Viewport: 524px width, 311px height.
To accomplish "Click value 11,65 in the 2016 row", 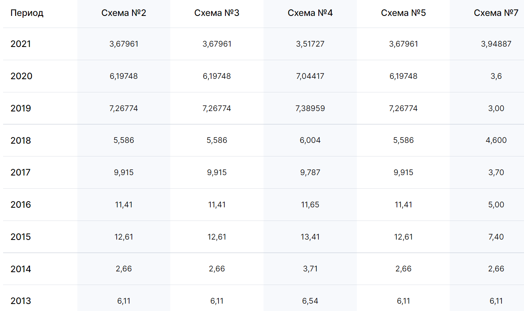I will pyautogui.click(x=310, y=205).
